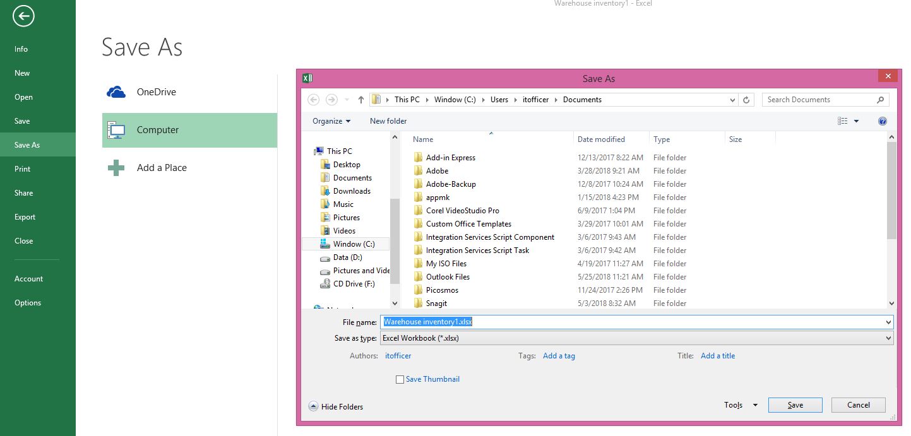
Task: Click the Add-in Express folder icon
Action: click(x=418, y=158)
